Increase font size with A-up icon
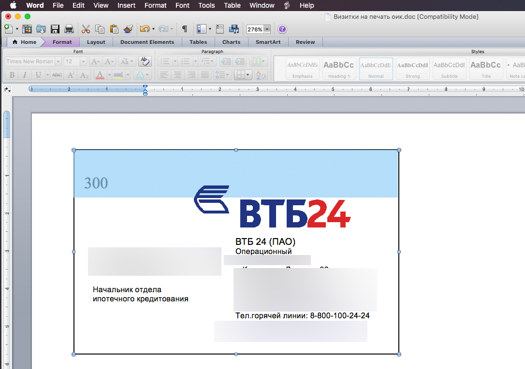This screenshot has width=525, height=369. click(x=95, y=61)
